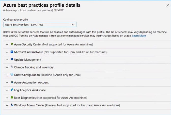Expand the Microsoft Antimalware row chevron

click(x=7, y=52)
